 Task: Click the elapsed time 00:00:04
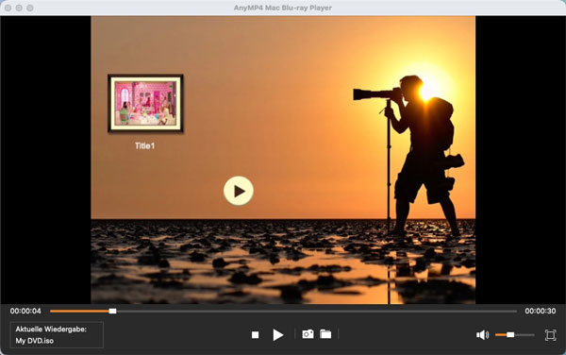[x=25, y=311]
